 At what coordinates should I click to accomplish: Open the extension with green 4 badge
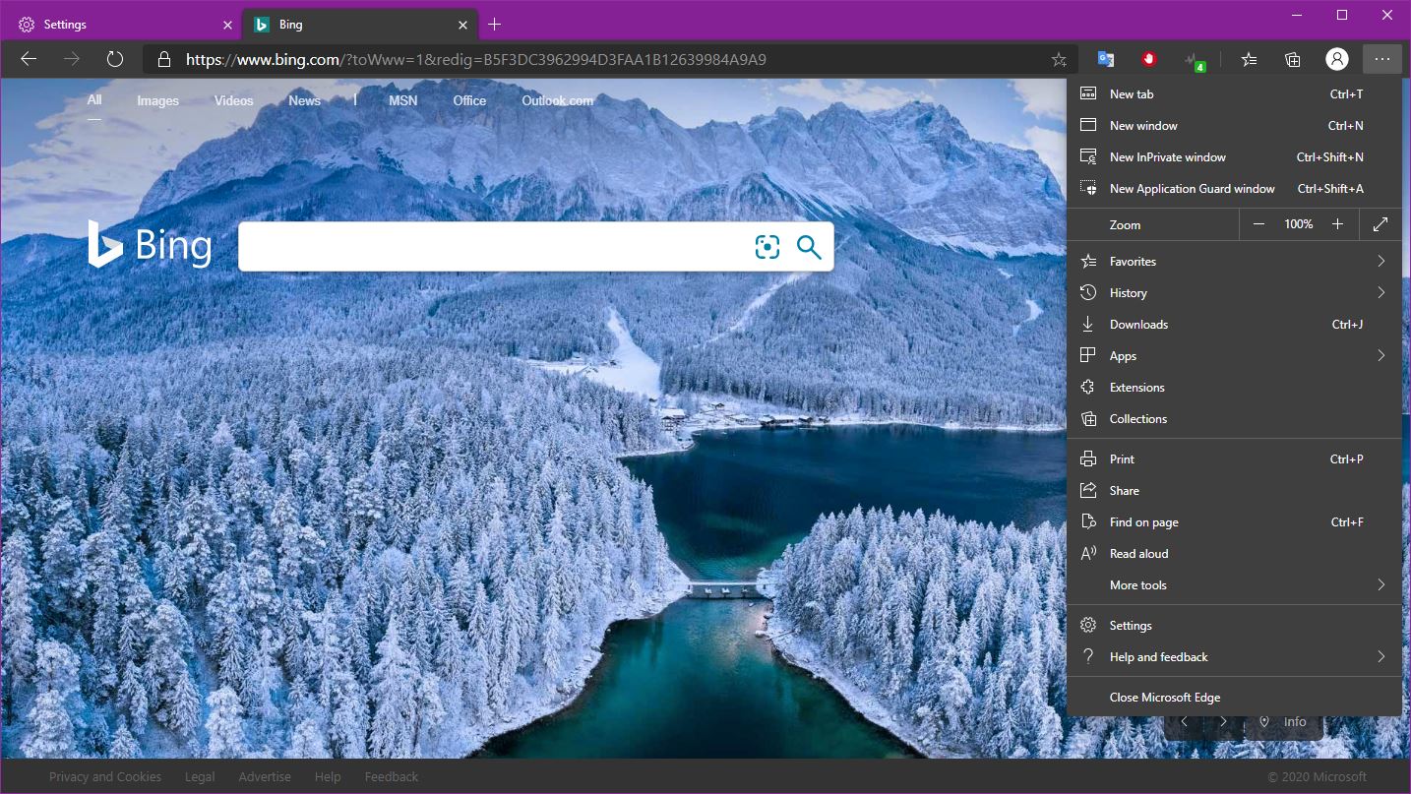1195,60
